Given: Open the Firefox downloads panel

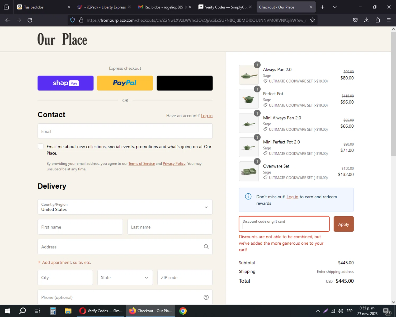Looking at the screenshot, I should coord(366,20).
